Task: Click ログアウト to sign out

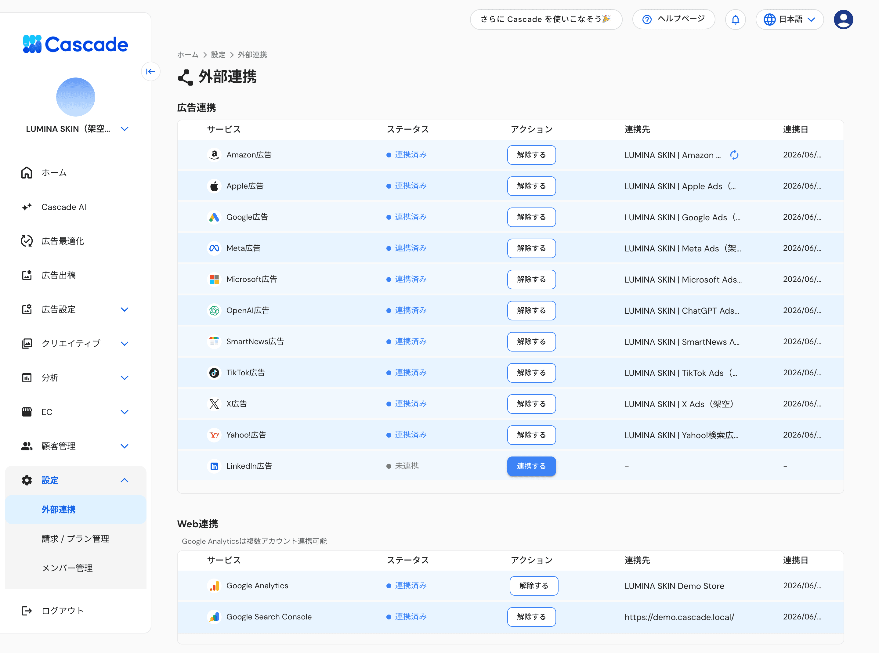Action: (x=75, y=611)
